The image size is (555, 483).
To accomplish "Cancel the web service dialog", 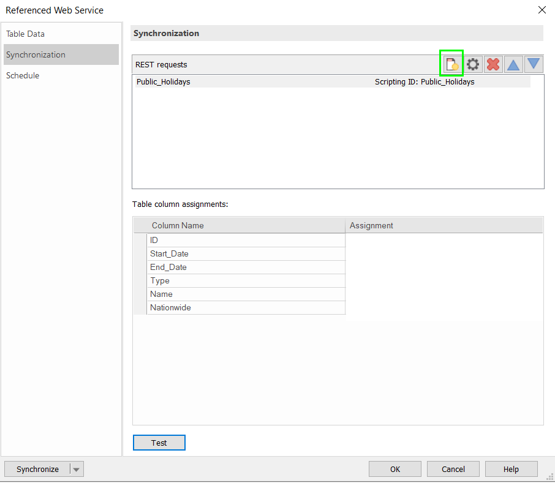I will coord(453,469).
